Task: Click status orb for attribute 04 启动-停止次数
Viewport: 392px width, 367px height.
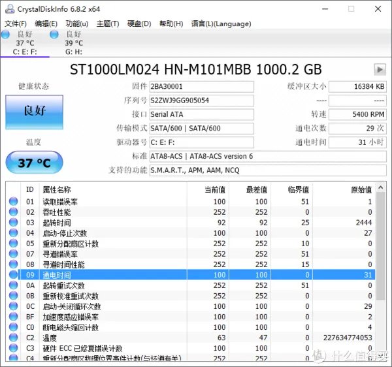Action: click(x=14, y=233)
